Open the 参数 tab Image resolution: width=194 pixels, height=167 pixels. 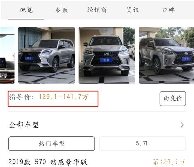click(x=62, y=10)
